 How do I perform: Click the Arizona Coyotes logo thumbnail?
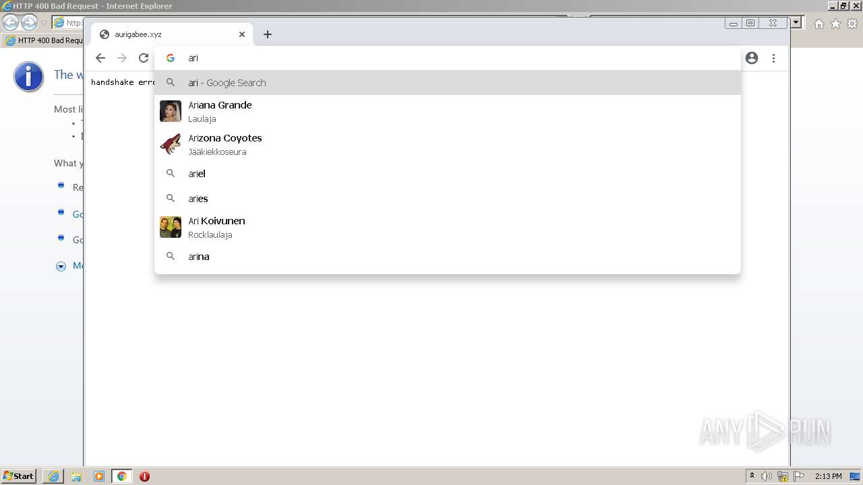171,144
